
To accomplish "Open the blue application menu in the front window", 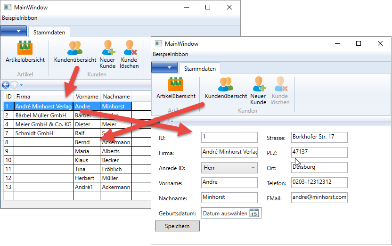I will pos(164,68).
